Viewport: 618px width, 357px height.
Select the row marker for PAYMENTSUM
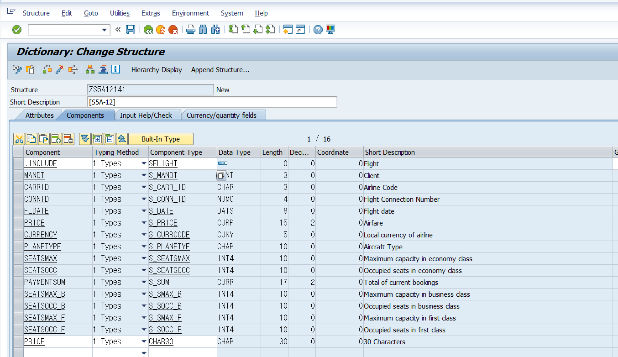[x=18, y=282]
